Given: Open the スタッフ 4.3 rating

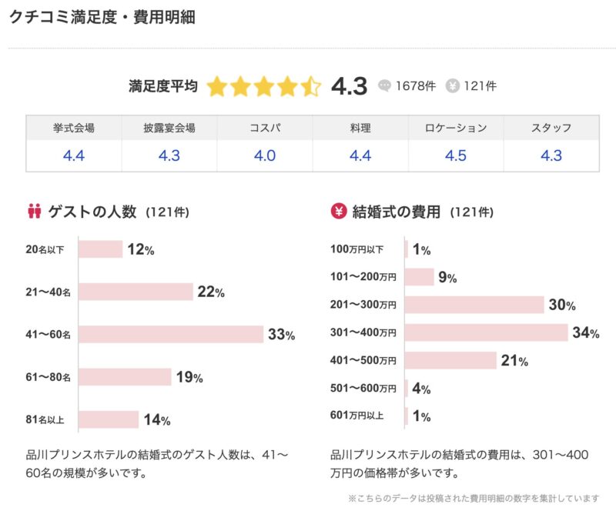Looking at the screenshot, I should [551, 155].
